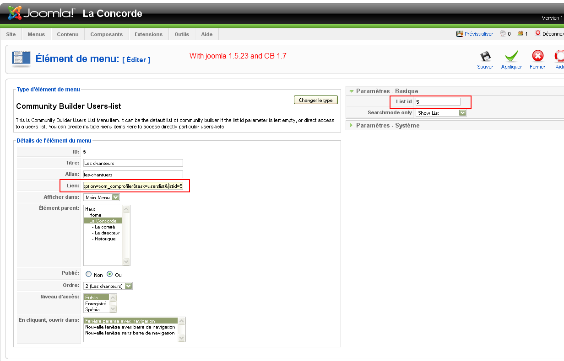
Task: Open the Searchmode only dropdown
Action: pos(441,113)
